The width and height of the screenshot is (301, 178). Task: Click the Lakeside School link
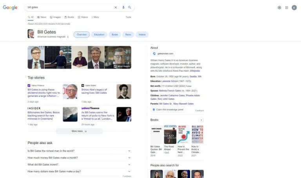(x=170, y=81)
